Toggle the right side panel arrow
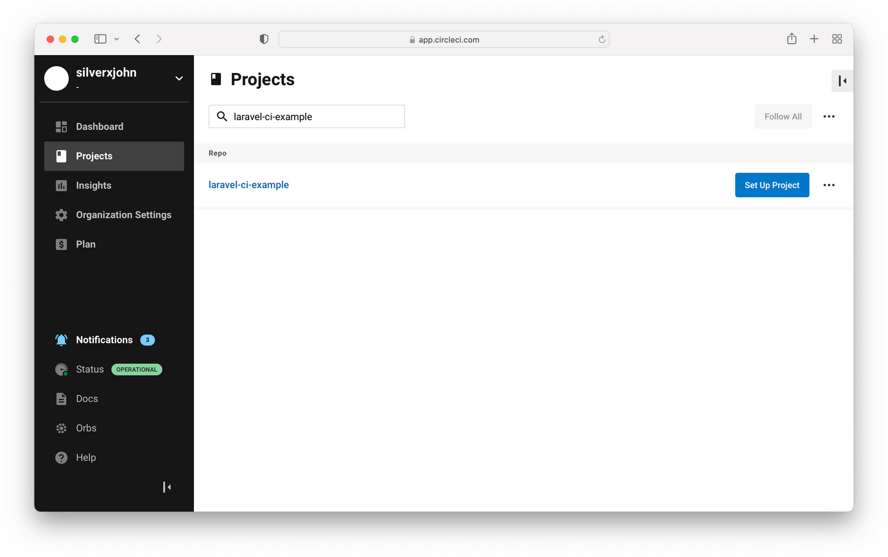This screenshot has height=557, width=888. (842, 81)
